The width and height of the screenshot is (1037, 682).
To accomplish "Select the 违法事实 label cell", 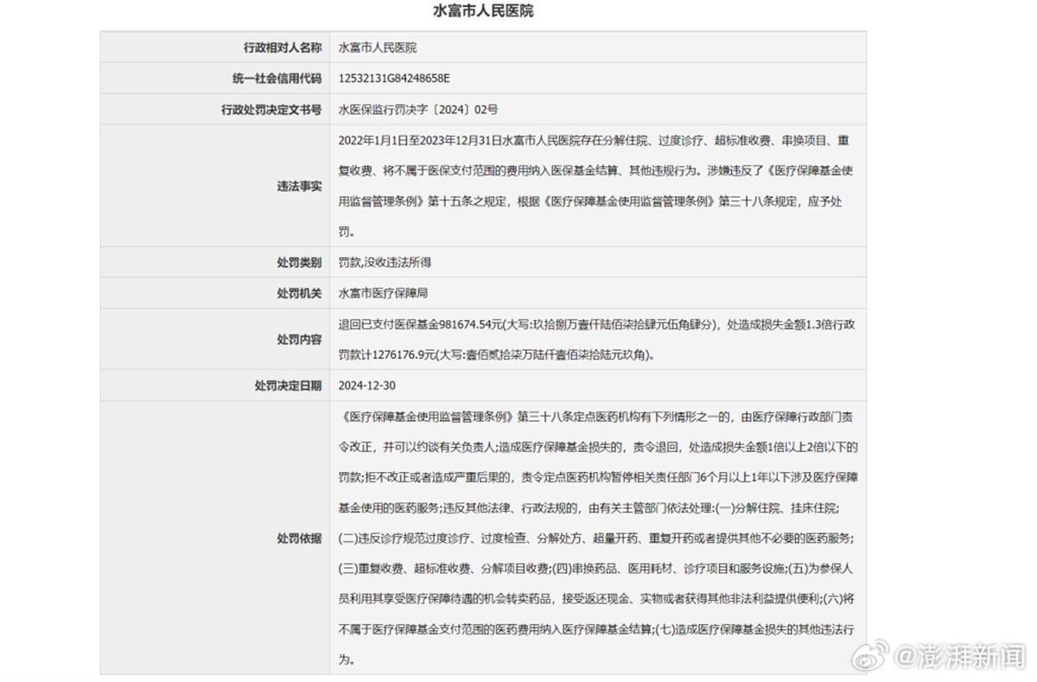I will coord(299,186).
